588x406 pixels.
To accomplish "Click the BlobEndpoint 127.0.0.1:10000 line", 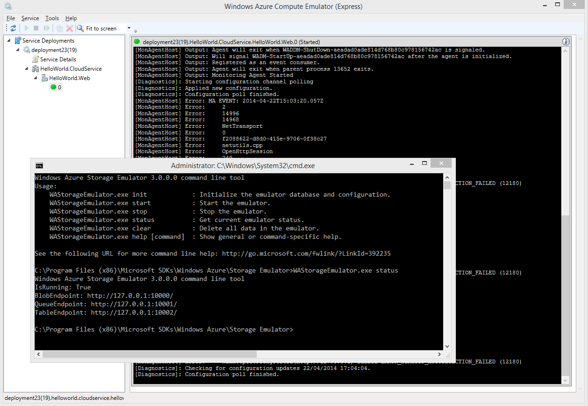I will [104, 295].
